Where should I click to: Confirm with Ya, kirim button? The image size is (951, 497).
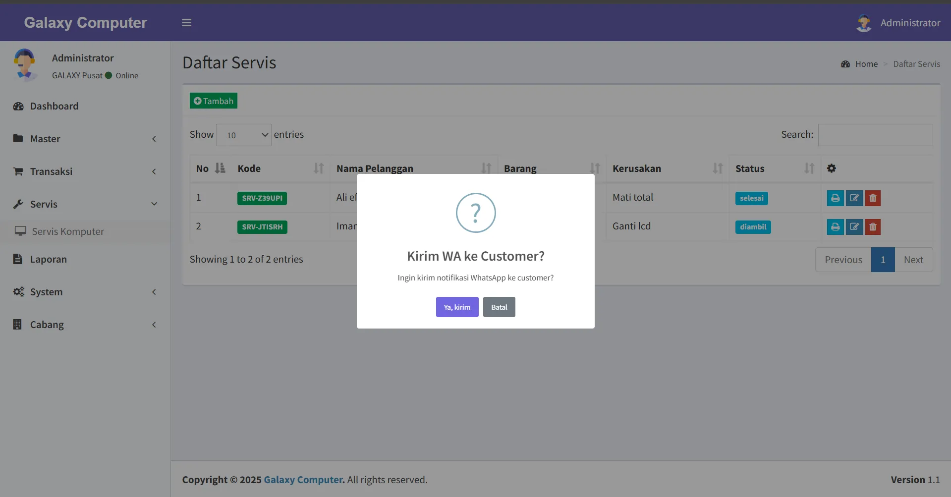click(x=457, y=307)
